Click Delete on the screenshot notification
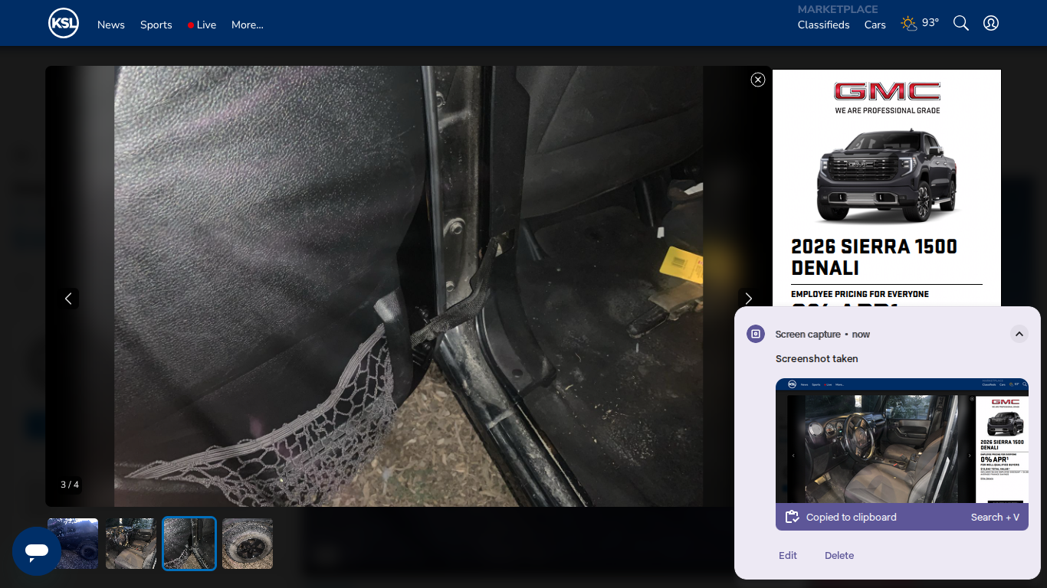The image size is (1047, 588). pyautogui.click(x=839, y=555)
